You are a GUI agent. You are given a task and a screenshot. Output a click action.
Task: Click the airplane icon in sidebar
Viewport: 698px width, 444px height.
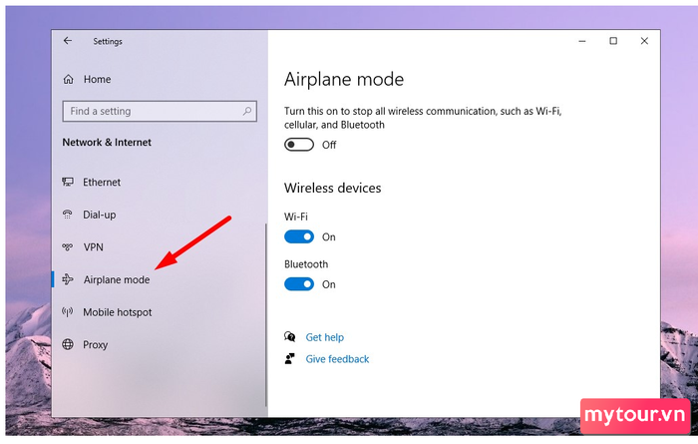(68, 279)
